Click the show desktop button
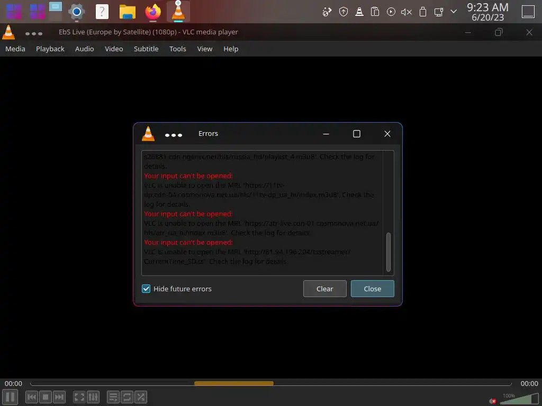The height and width of the screenshot is (406, 542). (528, 12)
